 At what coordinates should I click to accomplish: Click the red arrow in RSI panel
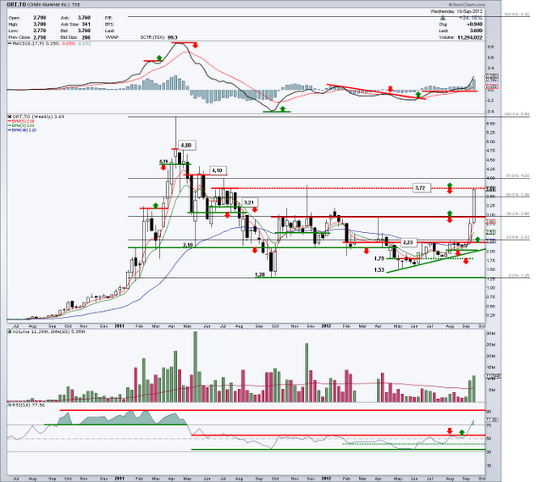coord(449,431)
